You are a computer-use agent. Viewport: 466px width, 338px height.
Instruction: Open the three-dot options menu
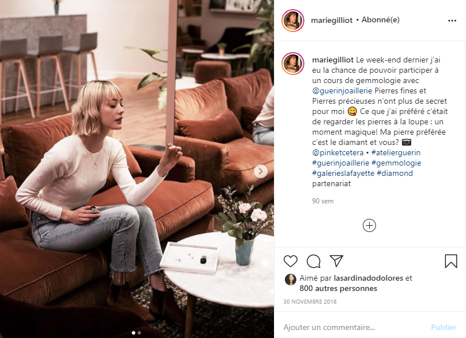click(x=452, y=21)
